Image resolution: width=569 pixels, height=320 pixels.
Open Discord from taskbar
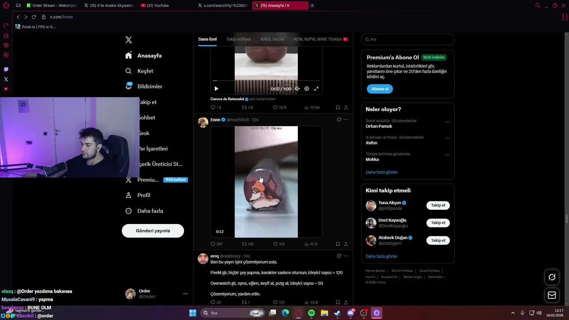[351, 313]
